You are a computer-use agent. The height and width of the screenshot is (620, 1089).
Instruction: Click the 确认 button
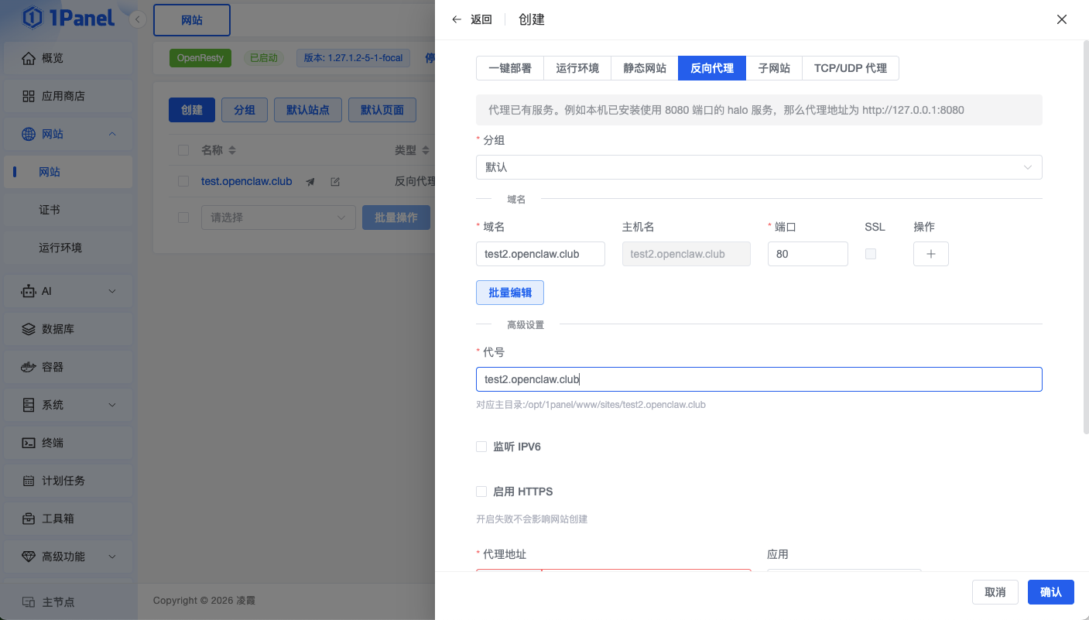1050,592
